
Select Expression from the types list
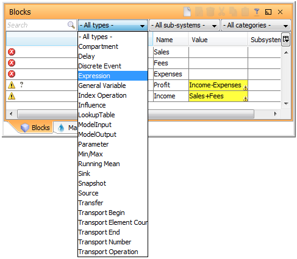(x=113, y=76)
